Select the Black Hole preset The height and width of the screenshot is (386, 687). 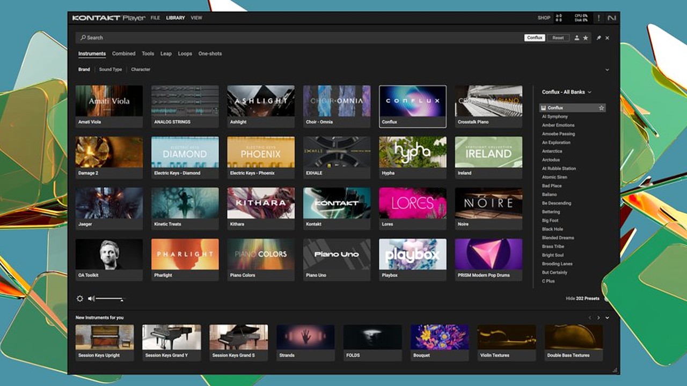point(552,229)
